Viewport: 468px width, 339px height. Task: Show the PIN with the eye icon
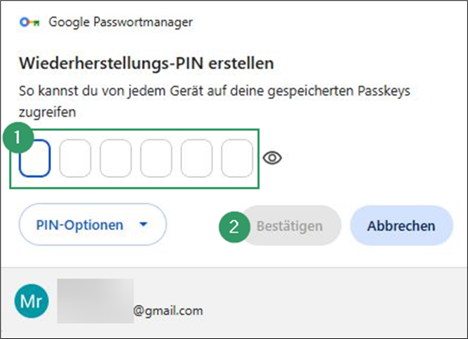(x=272, y=158)
